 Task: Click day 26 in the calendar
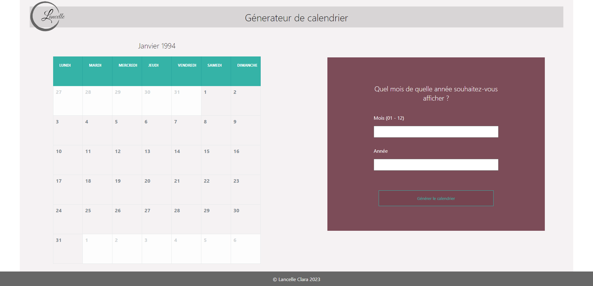click(127, 219)
